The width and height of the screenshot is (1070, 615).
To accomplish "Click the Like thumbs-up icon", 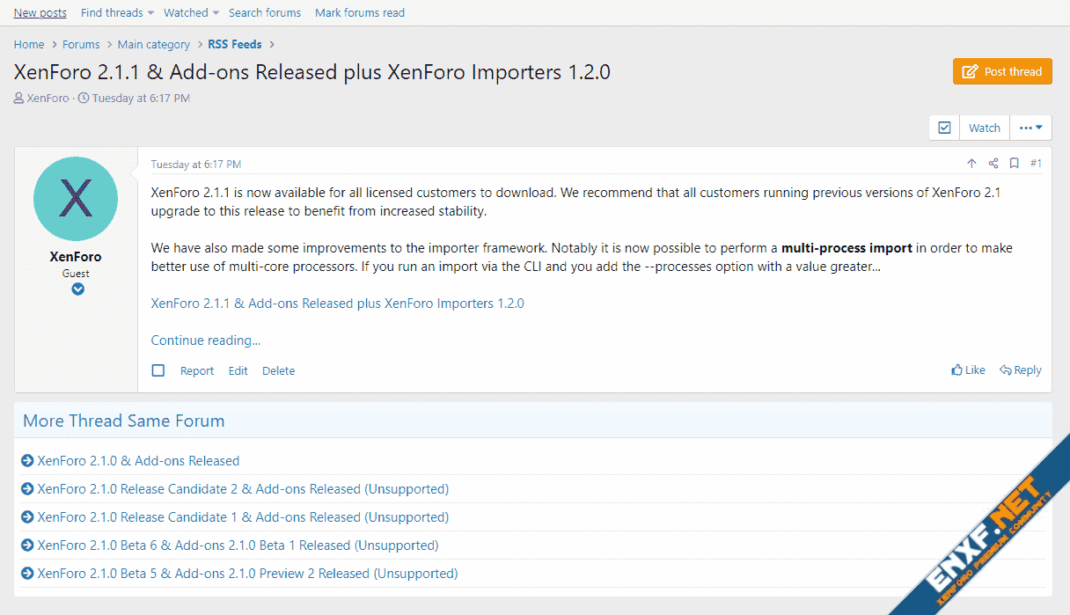I will [x=957, y=370].
